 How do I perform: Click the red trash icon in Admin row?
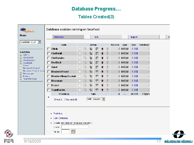[x=102, y=49]
